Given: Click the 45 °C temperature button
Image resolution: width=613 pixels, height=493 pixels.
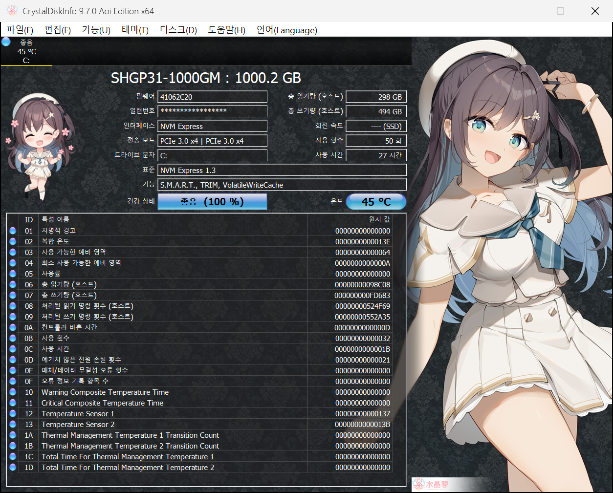Looking at the screenshot, I should pyautogui.click(x=376, y=202).
